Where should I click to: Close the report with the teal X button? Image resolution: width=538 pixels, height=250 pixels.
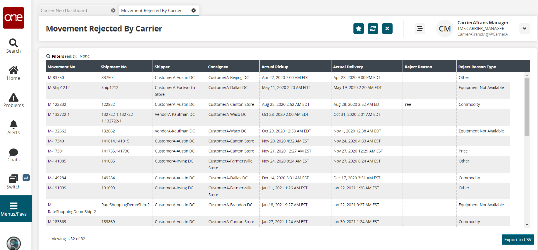click(387, 29)
